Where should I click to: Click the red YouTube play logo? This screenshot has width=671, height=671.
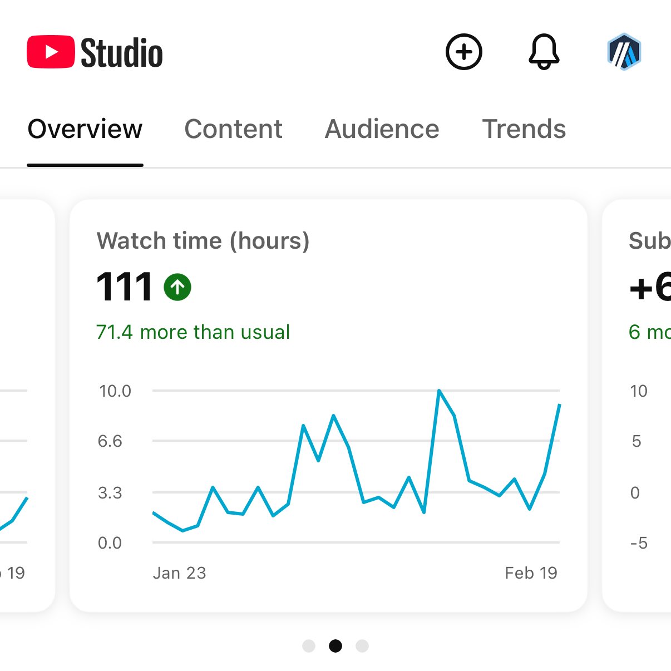tap(51, 52)
